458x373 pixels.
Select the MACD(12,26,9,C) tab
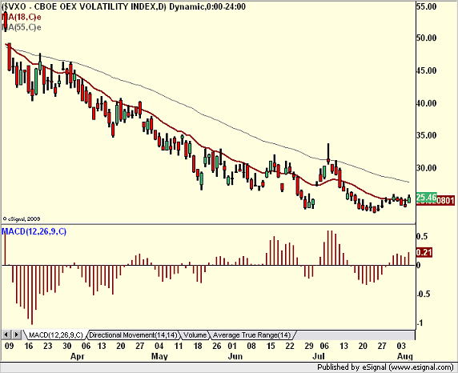(55, 335)
